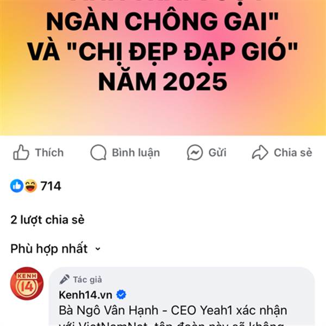Open the laughing haha reaction icon
Viewport: 326px width, 326px height.
pyautogui.click(x=30, y=186)
